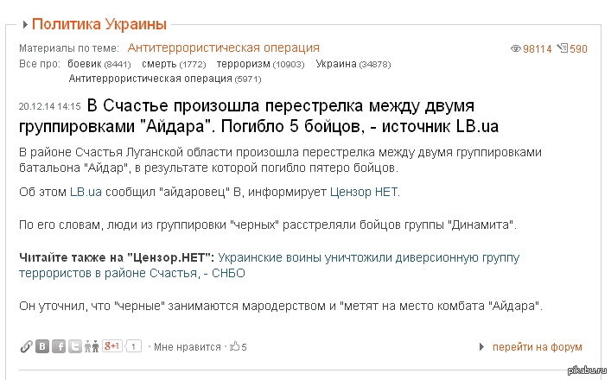The width and height of the screenshot is (611, 380).
Task: Copy the article link via chain icon
Action: [x=26, y=346]
